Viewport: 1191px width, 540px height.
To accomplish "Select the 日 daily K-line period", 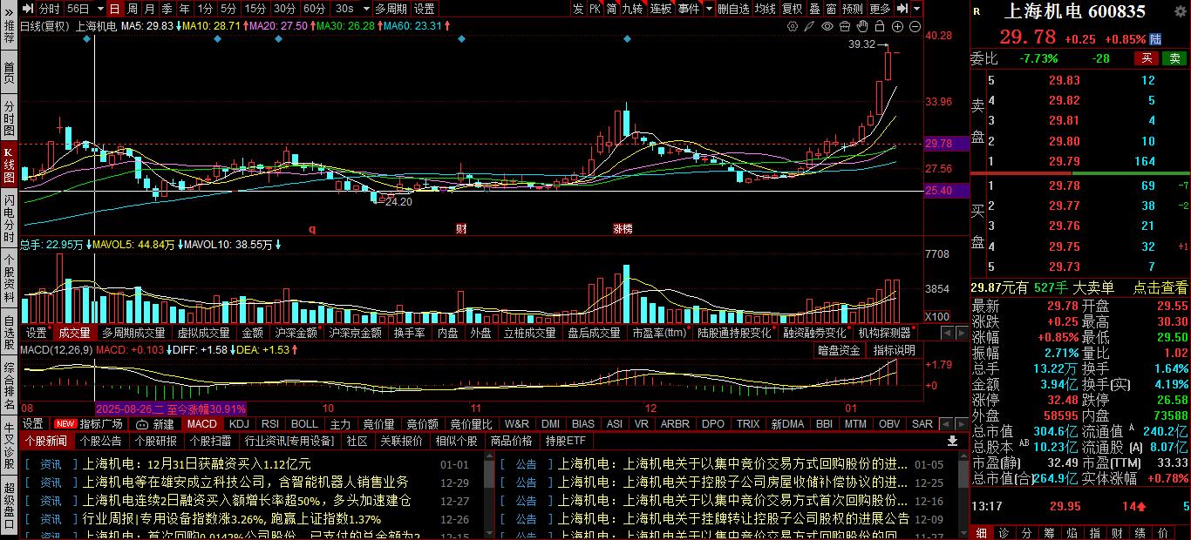I will click(114, 9).
